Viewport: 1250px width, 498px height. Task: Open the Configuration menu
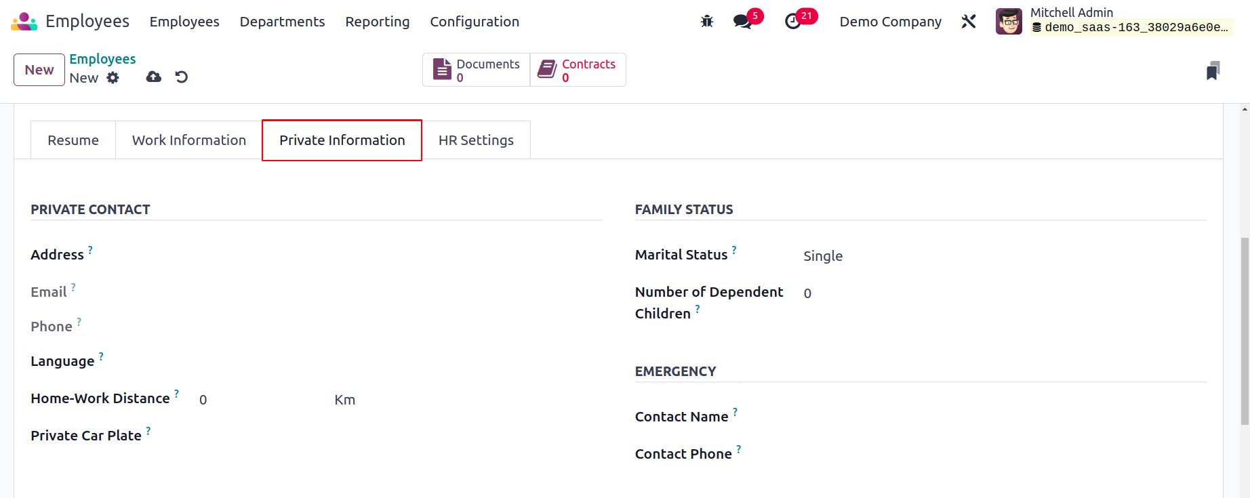pos(475,22)
